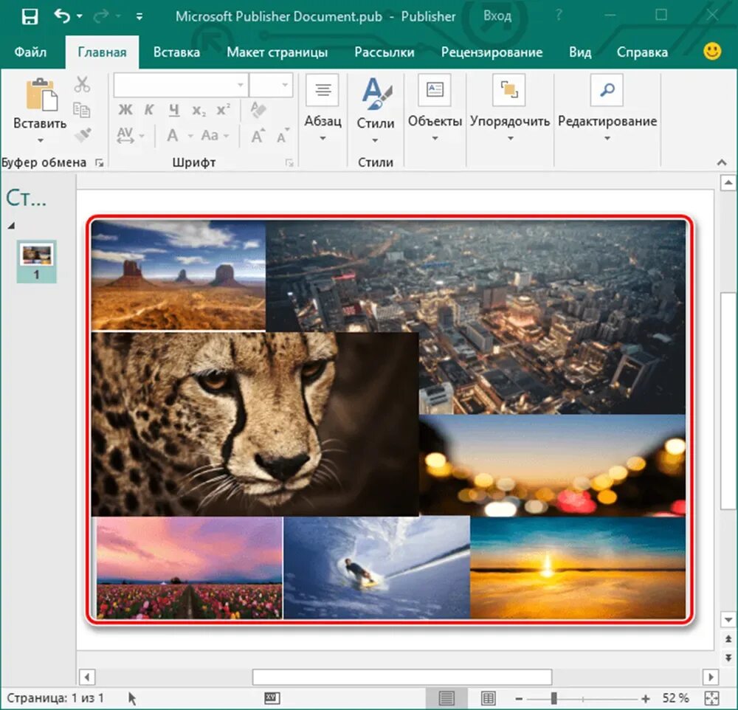Toggle underline Ч formatting
The width and height of the screenshot is (738, 710).
pyautogui.click(x=174, y=110)
